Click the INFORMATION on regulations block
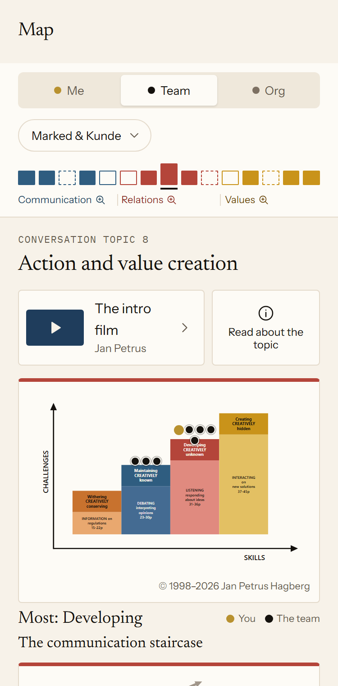The width and height of the screenshot is (338, 686). (x=97, y=523)
